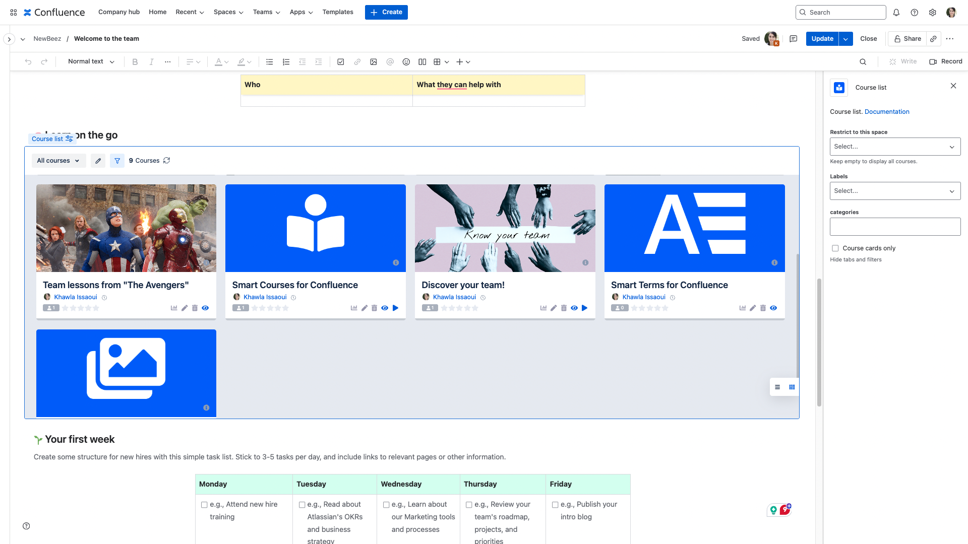The image size is (968, 544).
Task: Toggle bold formatting
Action: (135, 62)
